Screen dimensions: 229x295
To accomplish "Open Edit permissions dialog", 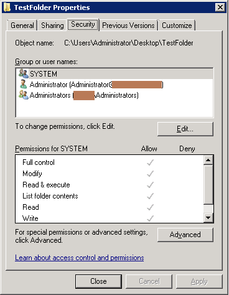I will 185,129.
